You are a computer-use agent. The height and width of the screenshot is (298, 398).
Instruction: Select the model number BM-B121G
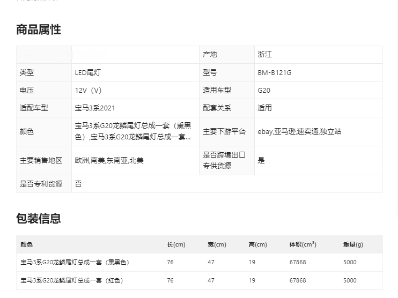coord(274,72)
